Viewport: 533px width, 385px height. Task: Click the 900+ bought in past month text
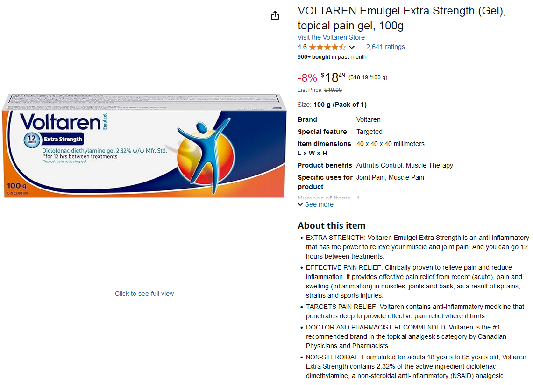point(332,56)
